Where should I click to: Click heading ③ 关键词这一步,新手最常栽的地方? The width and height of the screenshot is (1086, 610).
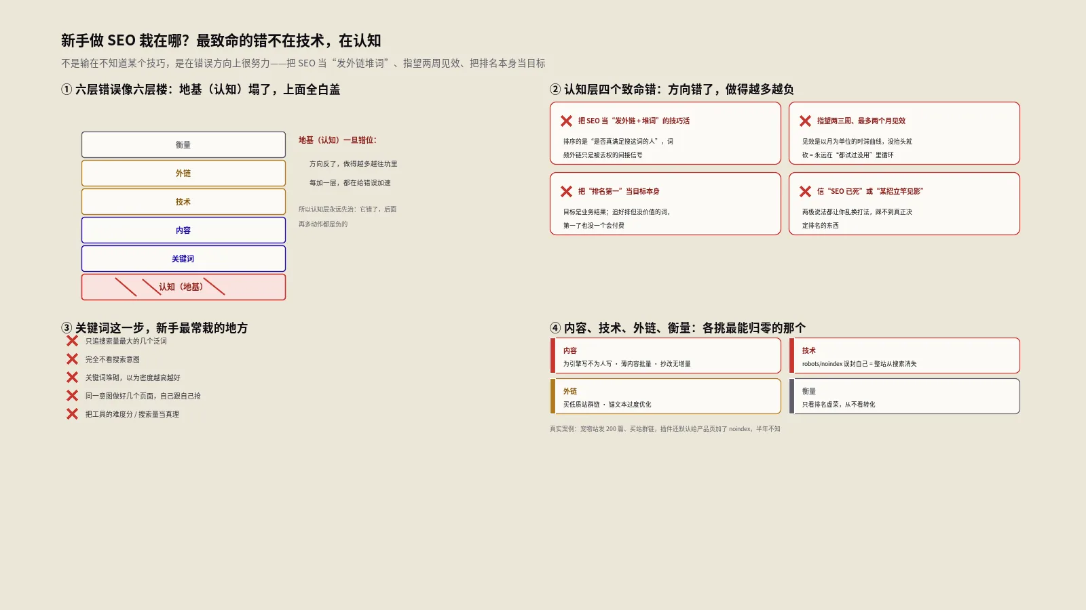pyautogui.click(x=155, y=328)
